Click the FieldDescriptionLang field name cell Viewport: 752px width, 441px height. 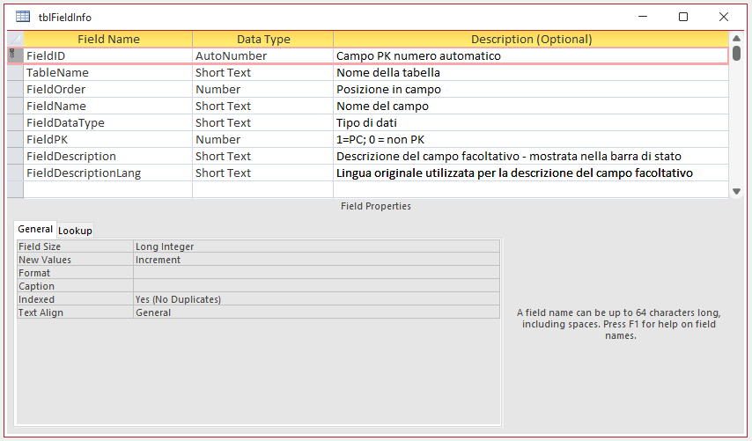108,173
